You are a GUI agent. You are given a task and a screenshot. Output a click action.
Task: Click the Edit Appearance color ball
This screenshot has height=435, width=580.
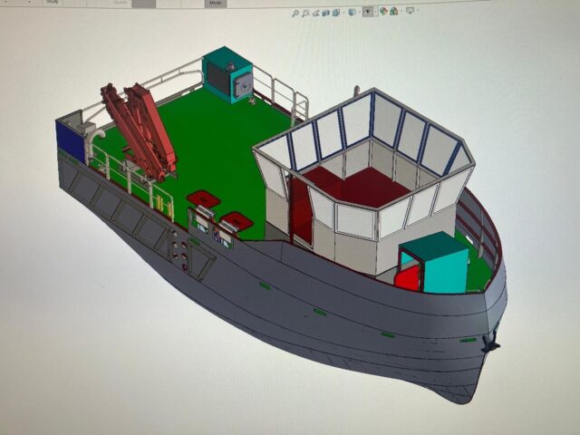click(x=382, y=11)
